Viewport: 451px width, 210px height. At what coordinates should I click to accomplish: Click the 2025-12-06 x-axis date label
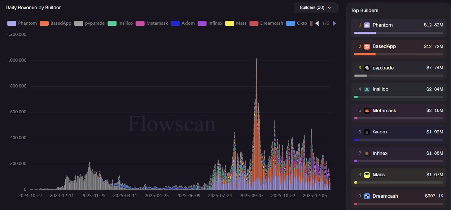(314, 195)
